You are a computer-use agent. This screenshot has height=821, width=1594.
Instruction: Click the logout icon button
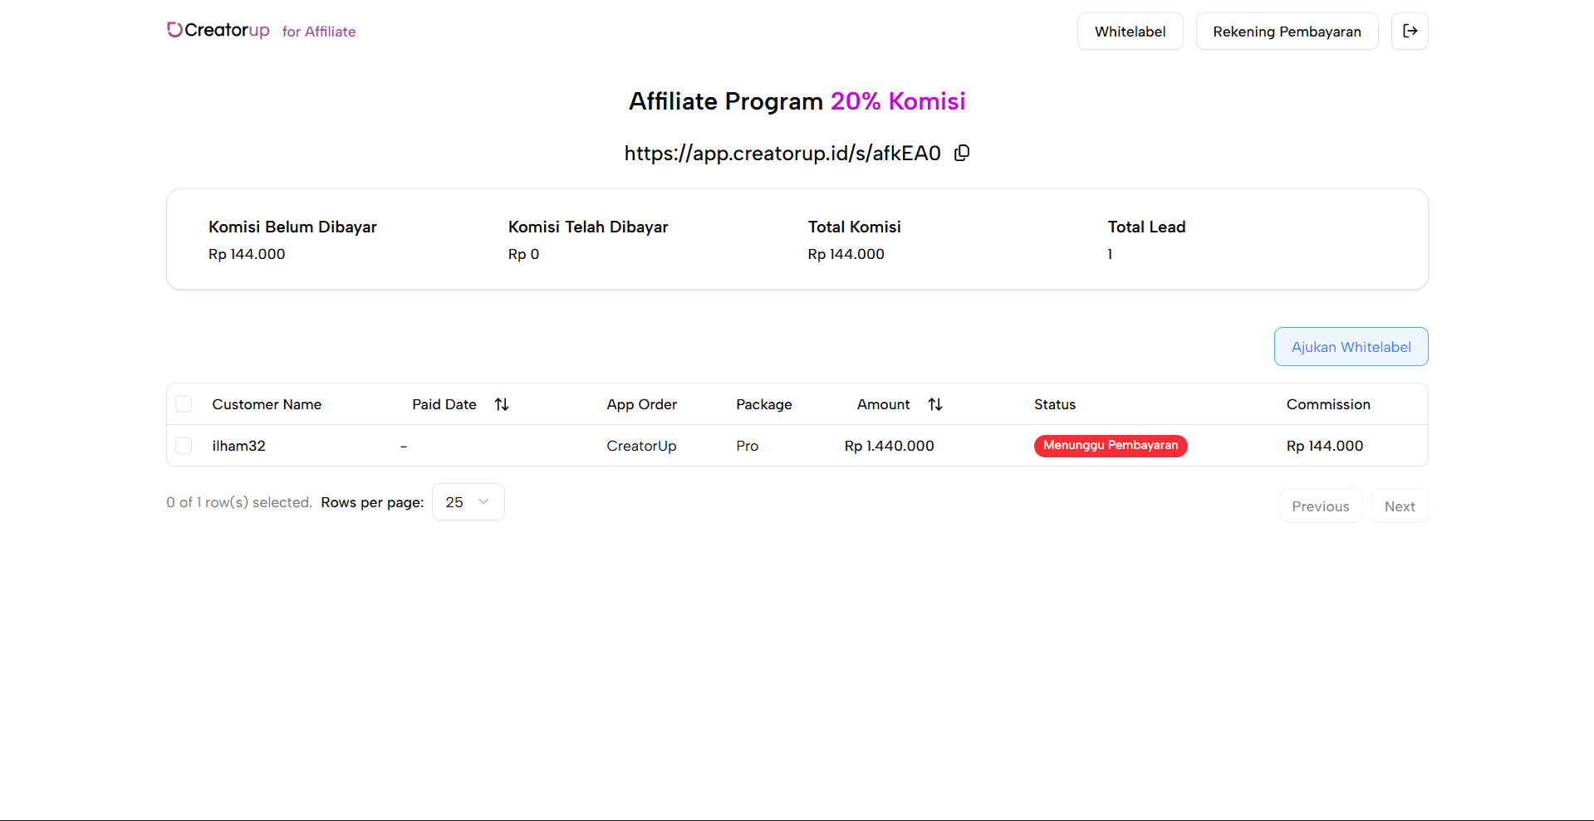[1410, 32]
